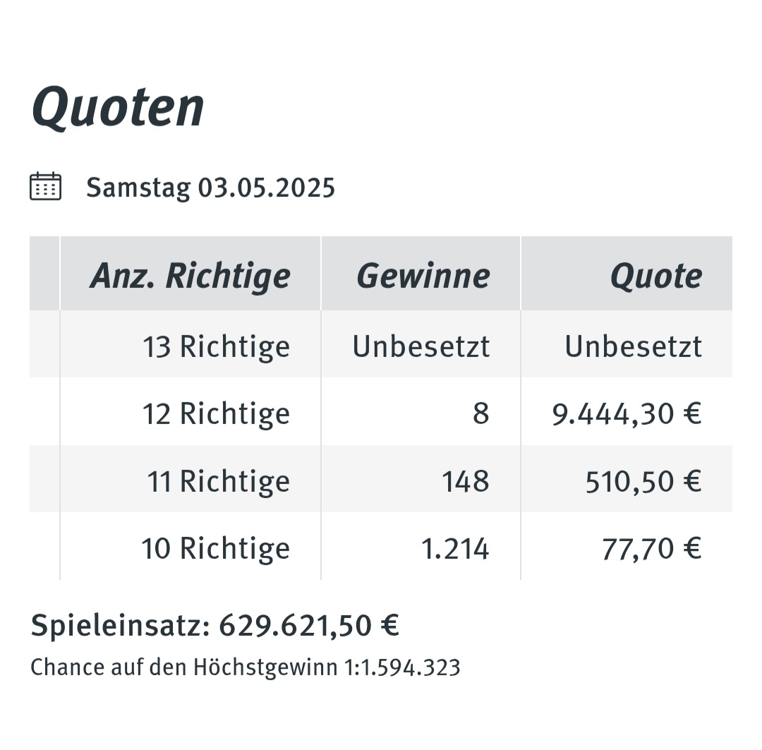Screen dimensions: 762x750
Task: Click the 13 Richtige row label
Action: 217,346
